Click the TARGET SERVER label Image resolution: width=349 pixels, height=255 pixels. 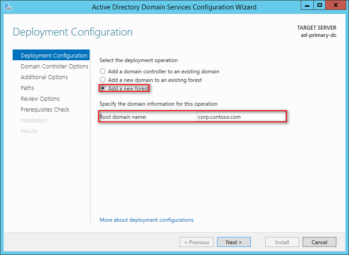(317, 28)
